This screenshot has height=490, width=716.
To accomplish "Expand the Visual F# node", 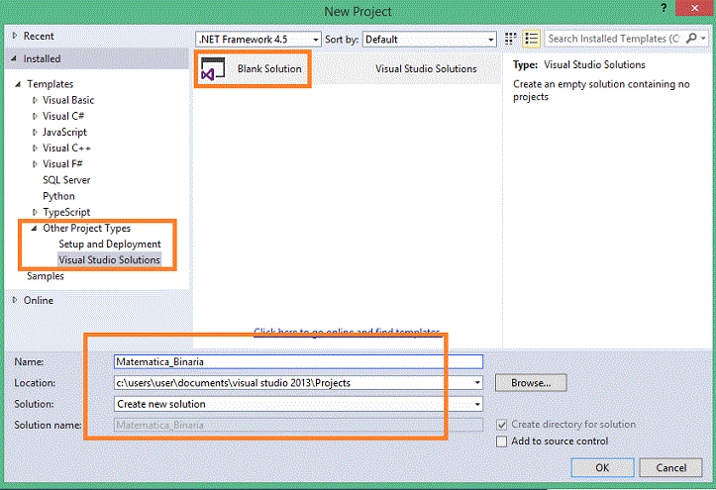I will coord(35,163).
